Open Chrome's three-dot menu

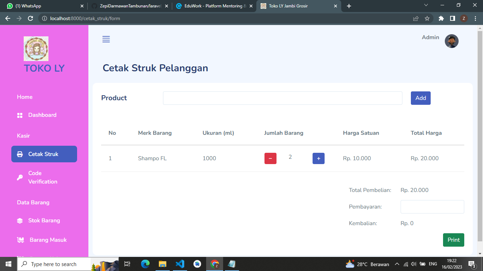(475, 18)
